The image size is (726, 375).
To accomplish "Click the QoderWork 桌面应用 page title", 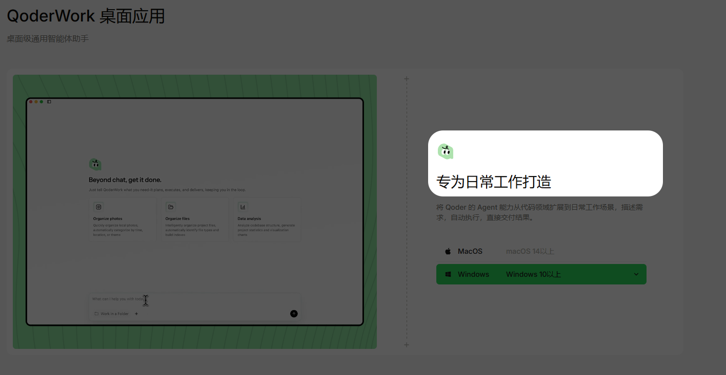I will coord(86,16).
